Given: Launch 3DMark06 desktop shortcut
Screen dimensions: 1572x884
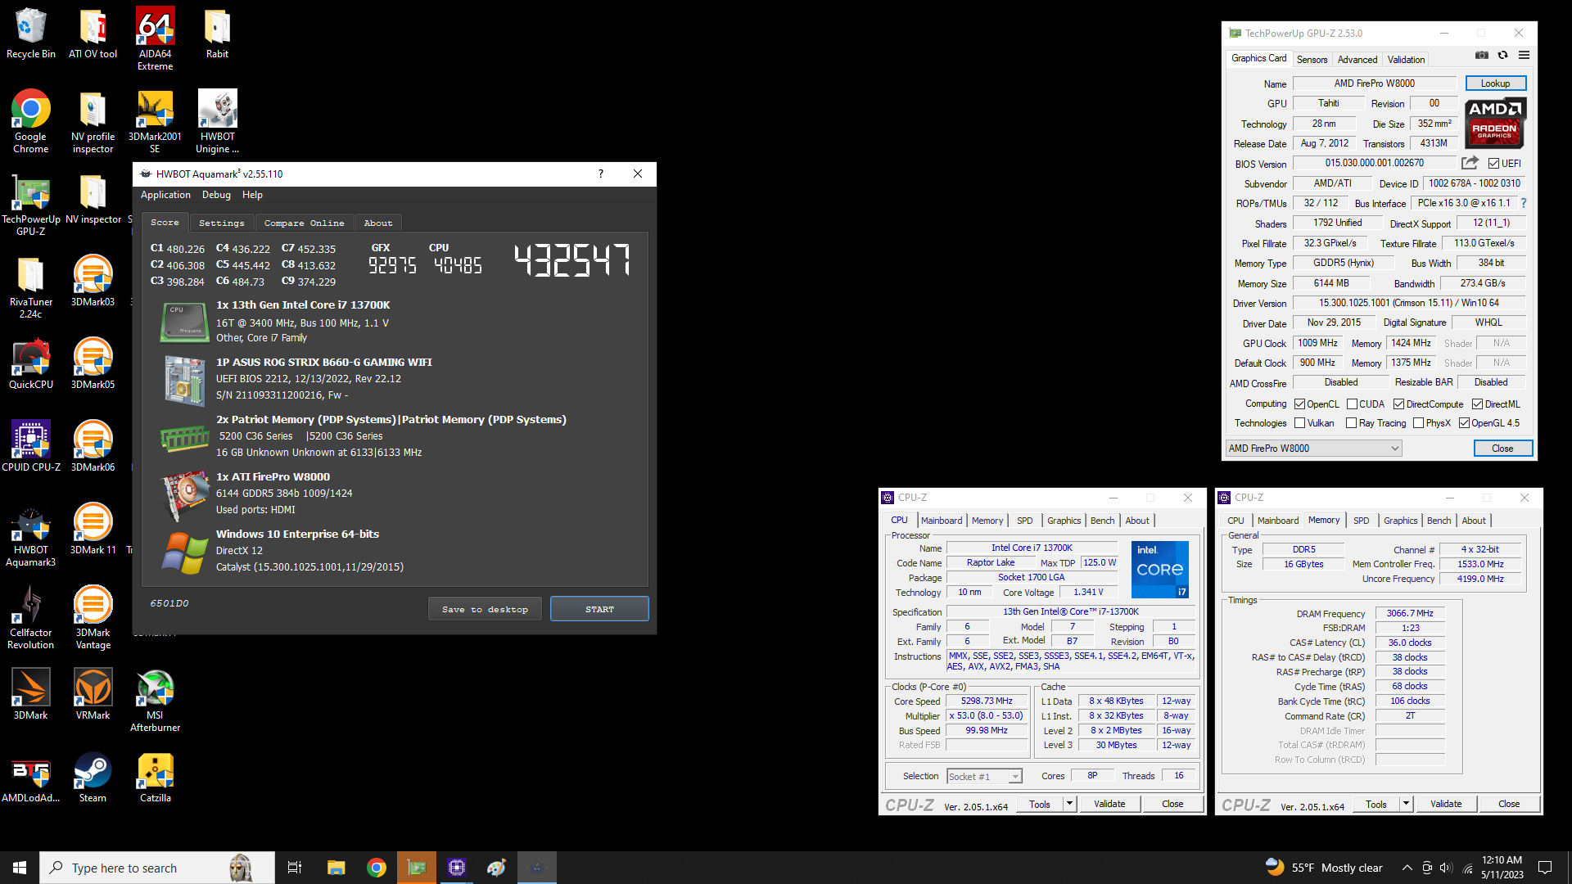Looking at the screenshot, I should 93,446.
